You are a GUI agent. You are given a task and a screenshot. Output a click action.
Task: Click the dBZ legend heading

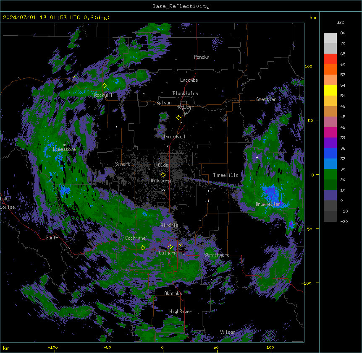point(340,22)
